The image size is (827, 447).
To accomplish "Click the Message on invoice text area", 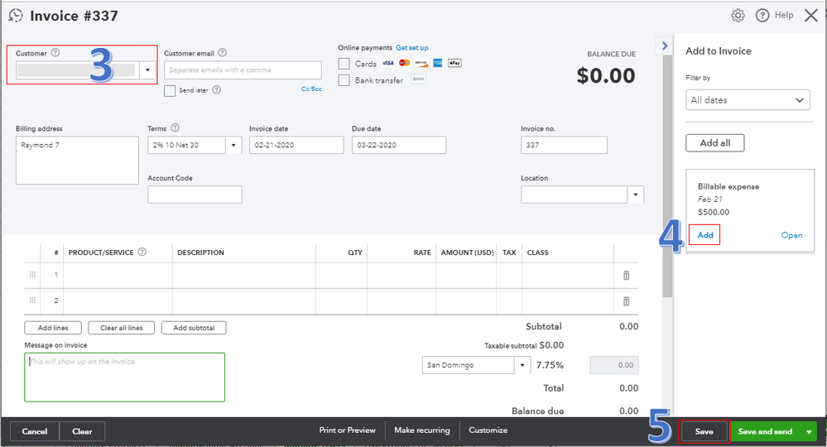I will [124, 377].
